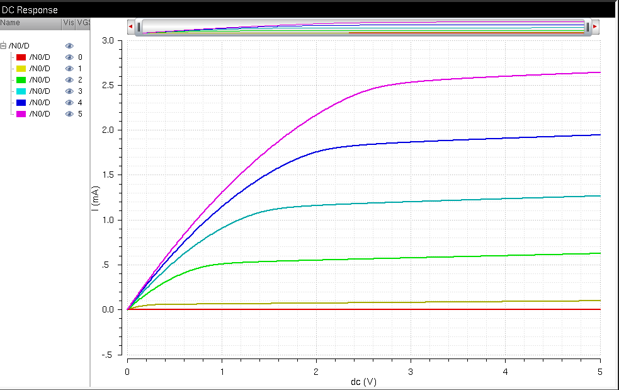Click the dc (V) x-axis label

tap(363, 382)
